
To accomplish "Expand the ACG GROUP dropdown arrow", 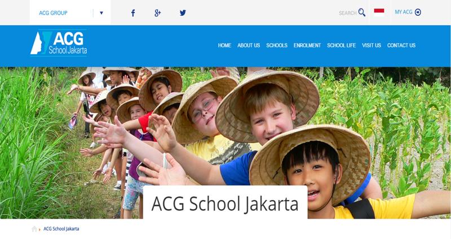I will (101, 13).
